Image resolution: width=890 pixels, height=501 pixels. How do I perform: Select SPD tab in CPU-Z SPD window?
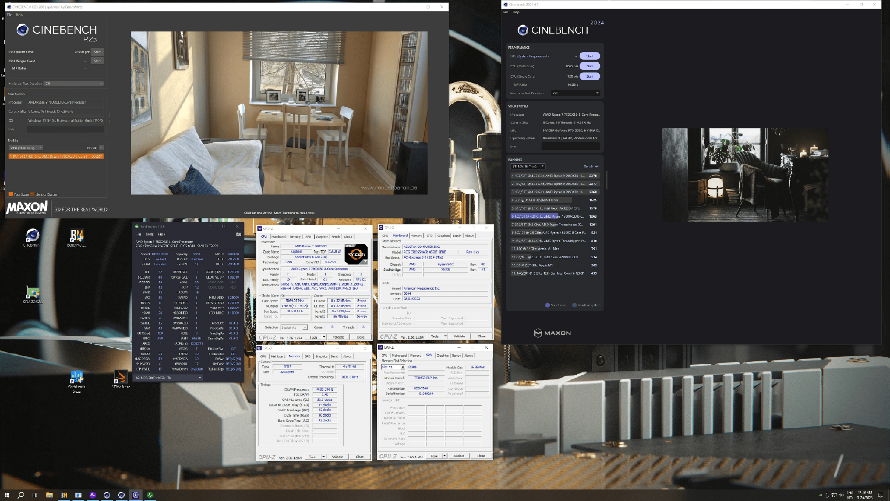pyautogui.click(x=429, y=355)
